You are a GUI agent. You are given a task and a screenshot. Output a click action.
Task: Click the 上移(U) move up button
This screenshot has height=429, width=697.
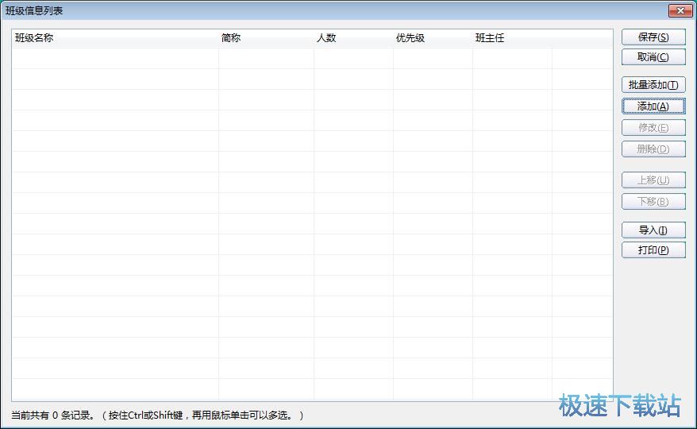(x=653, y=180)
